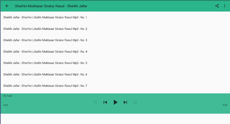Click the elapsed time 0:00 on left

(5, 105)
